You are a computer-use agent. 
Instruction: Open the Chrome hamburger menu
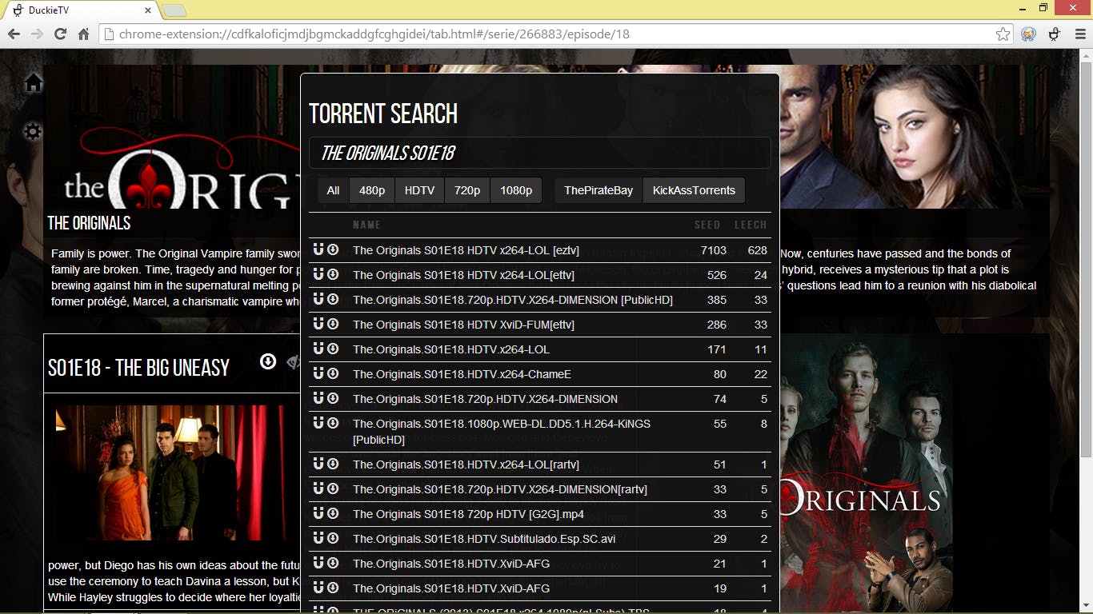(1079, 34)
